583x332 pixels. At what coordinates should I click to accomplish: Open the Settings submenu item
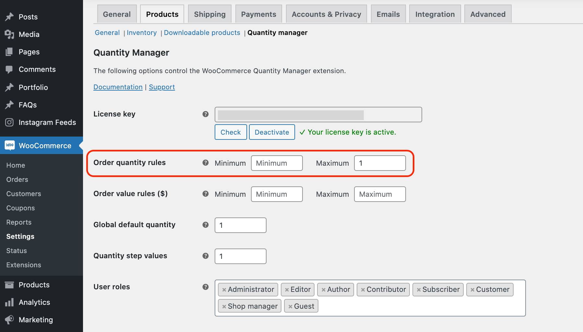tap(20, 237)
